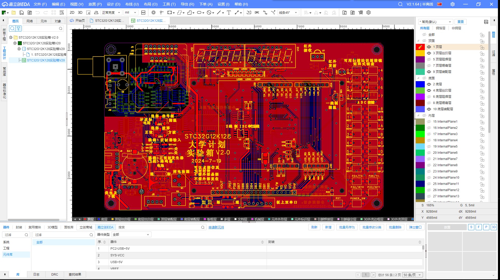This screenshot has height=280, width=500.
Task: Switch to the 网络 tab in left panel
Action: click(x=30, y=21)
